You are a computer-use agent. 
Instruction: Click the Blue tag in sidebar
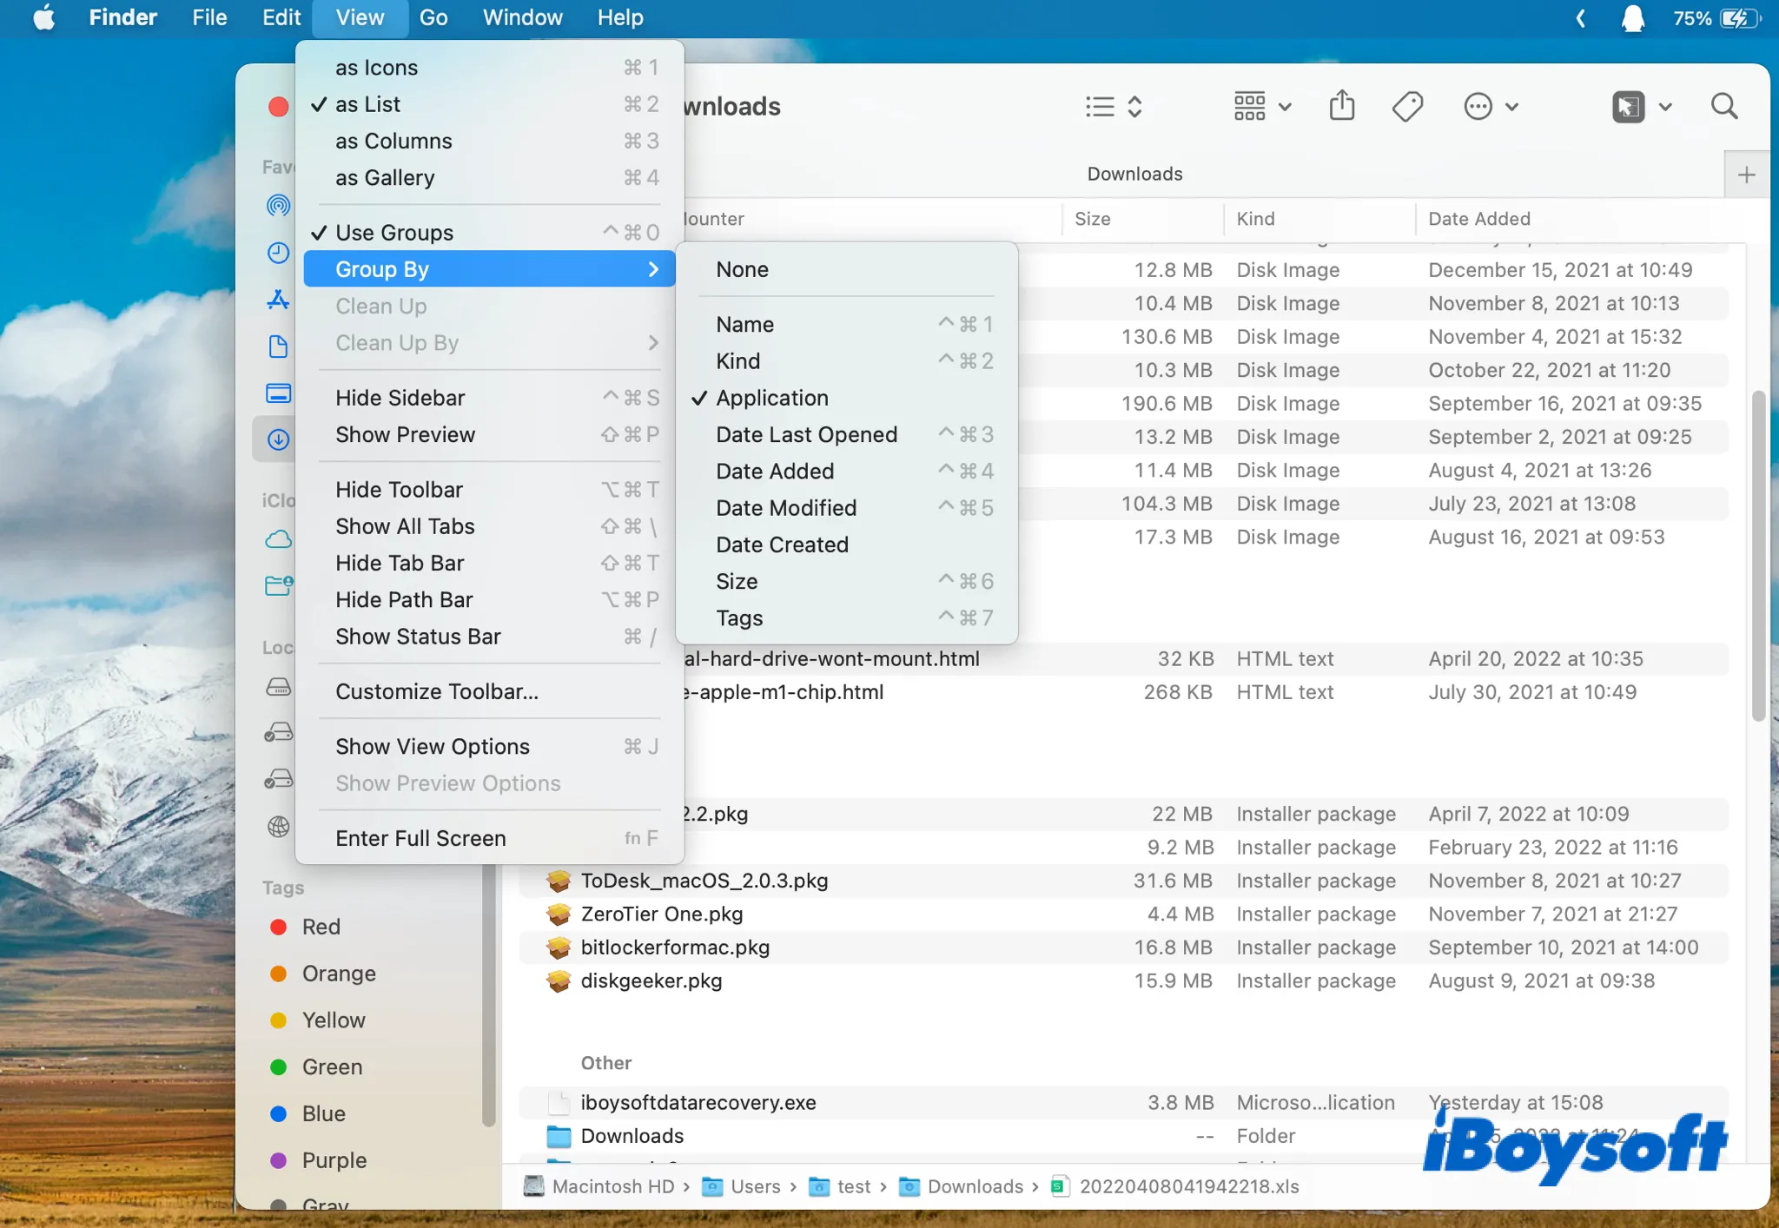pos(321,1113)
